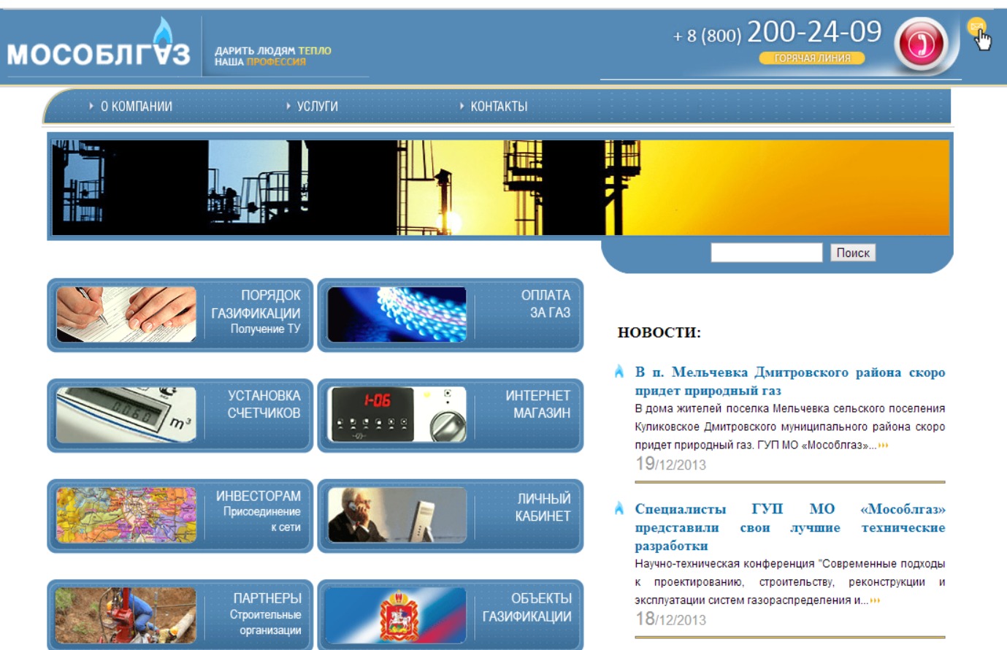
Task: Click the search text input field
Action: (x=766, y=253)
